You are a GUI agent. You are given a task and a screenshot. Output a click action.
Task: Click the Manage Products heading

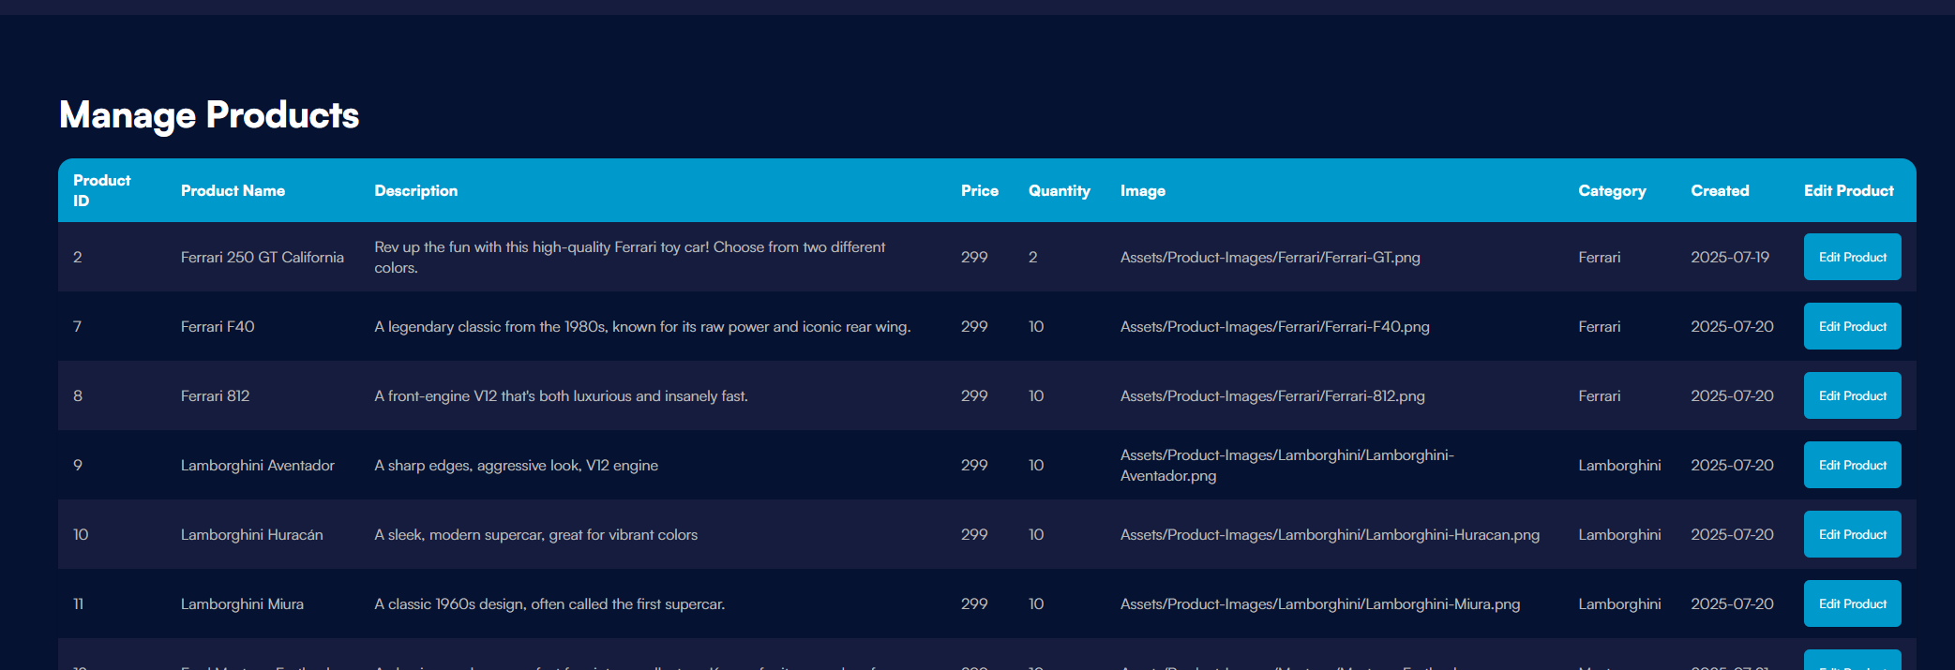[x=209, y=114]
